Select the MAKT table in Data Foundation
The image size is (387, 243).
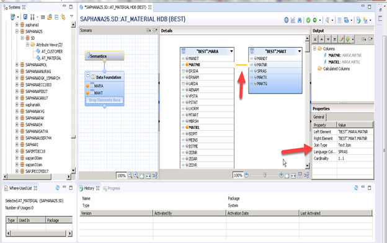tap(98, 93)
